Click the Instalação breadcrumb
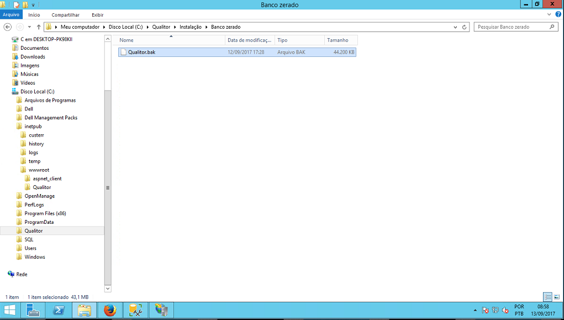564x320 pixels. tap(191, 27)
